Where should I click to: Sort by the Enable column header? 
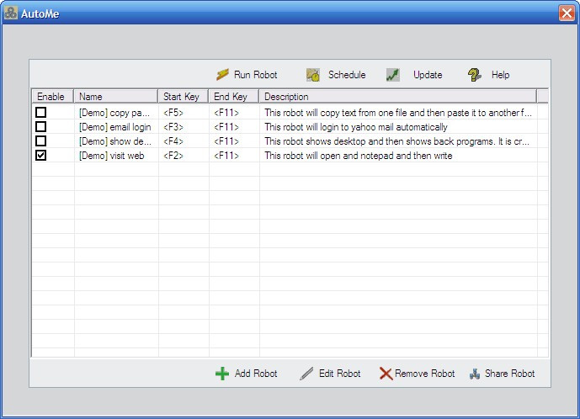tap(53, 97)
